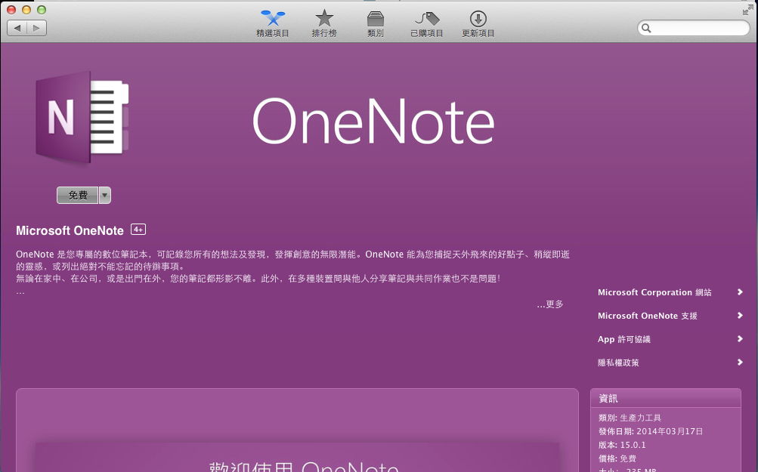The height and width of the screenshot is (472, 758).
Task: Expand the App 許可協議 disclosure chevron
Action: coord(739,338)
